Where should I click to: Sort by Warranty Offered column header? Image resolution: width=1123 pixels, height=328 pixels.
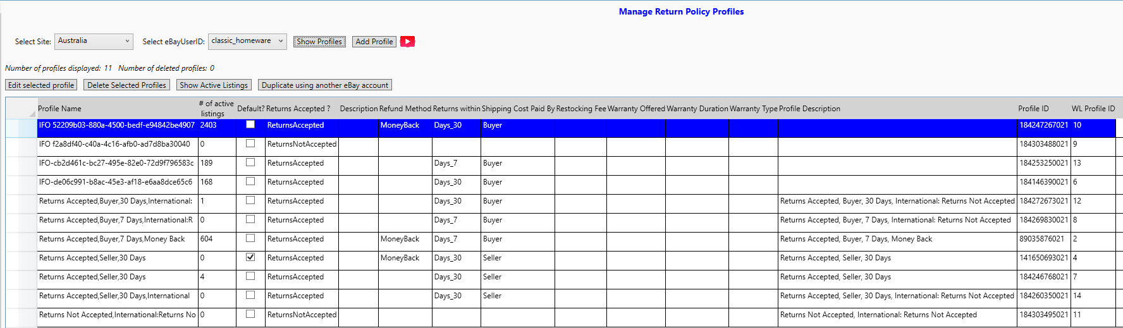(x=636, y=109)
